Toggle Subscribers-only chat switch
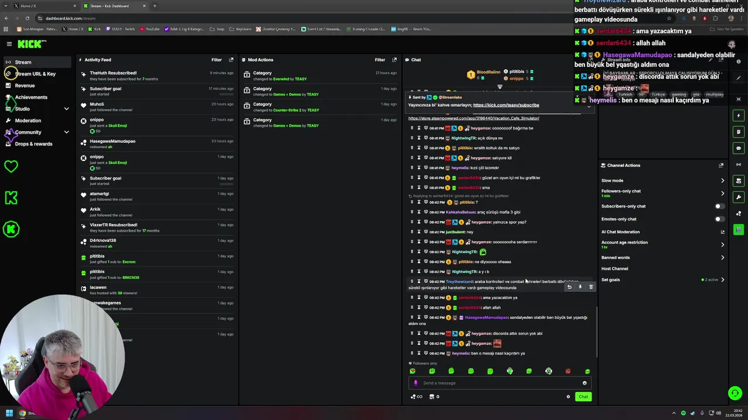 click(719, 206)
